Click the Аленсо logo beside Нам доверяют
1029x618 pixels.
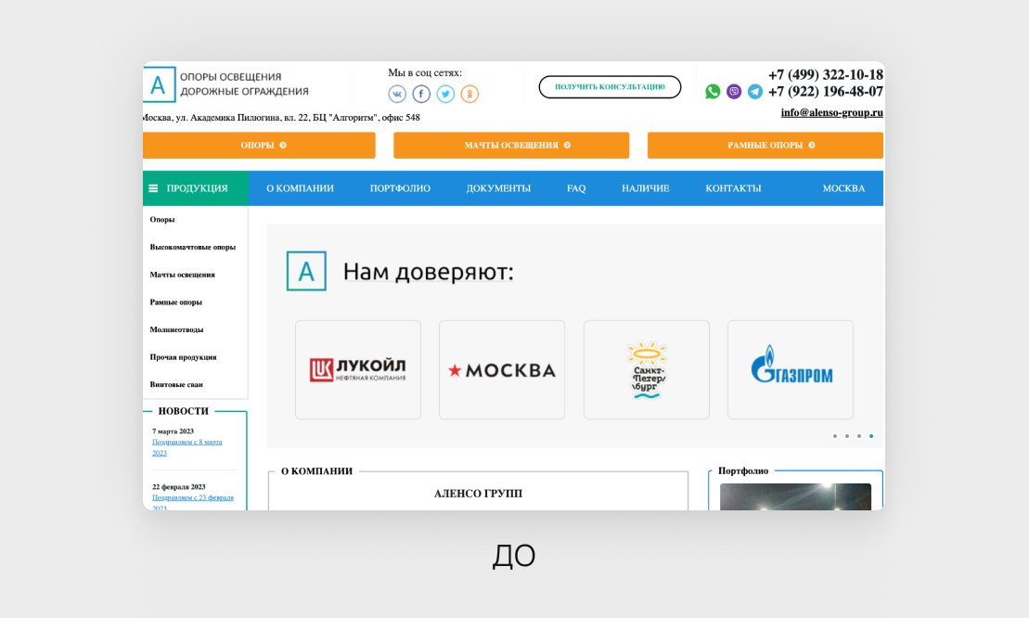306,271
